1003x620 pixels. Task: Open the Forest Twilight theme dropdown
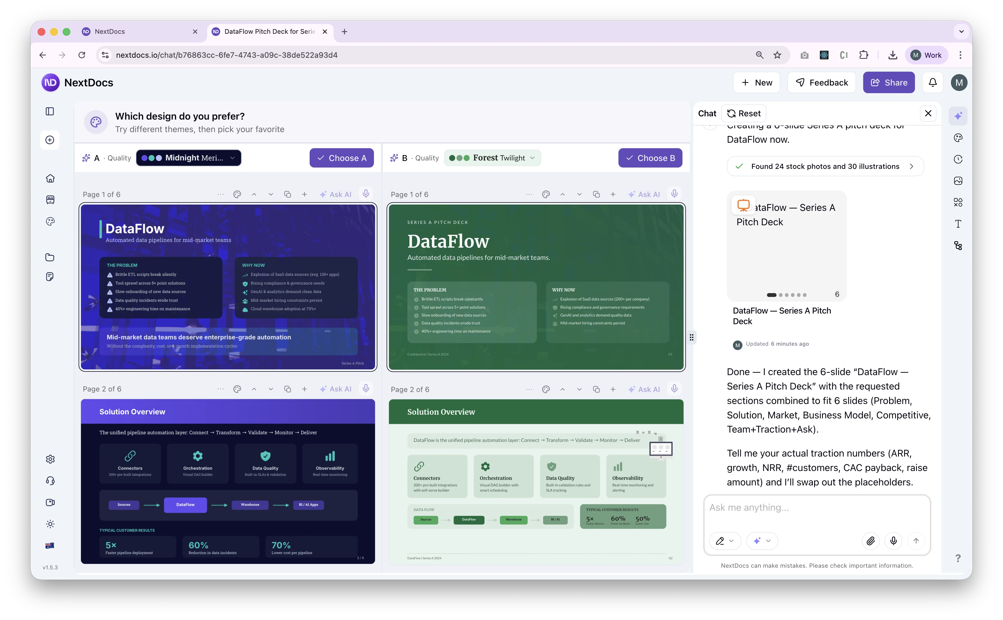pos(492,157)
